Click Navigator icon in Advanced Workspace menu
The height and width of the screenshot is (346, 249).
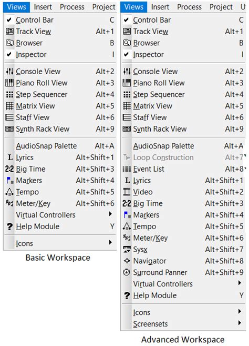127,261
